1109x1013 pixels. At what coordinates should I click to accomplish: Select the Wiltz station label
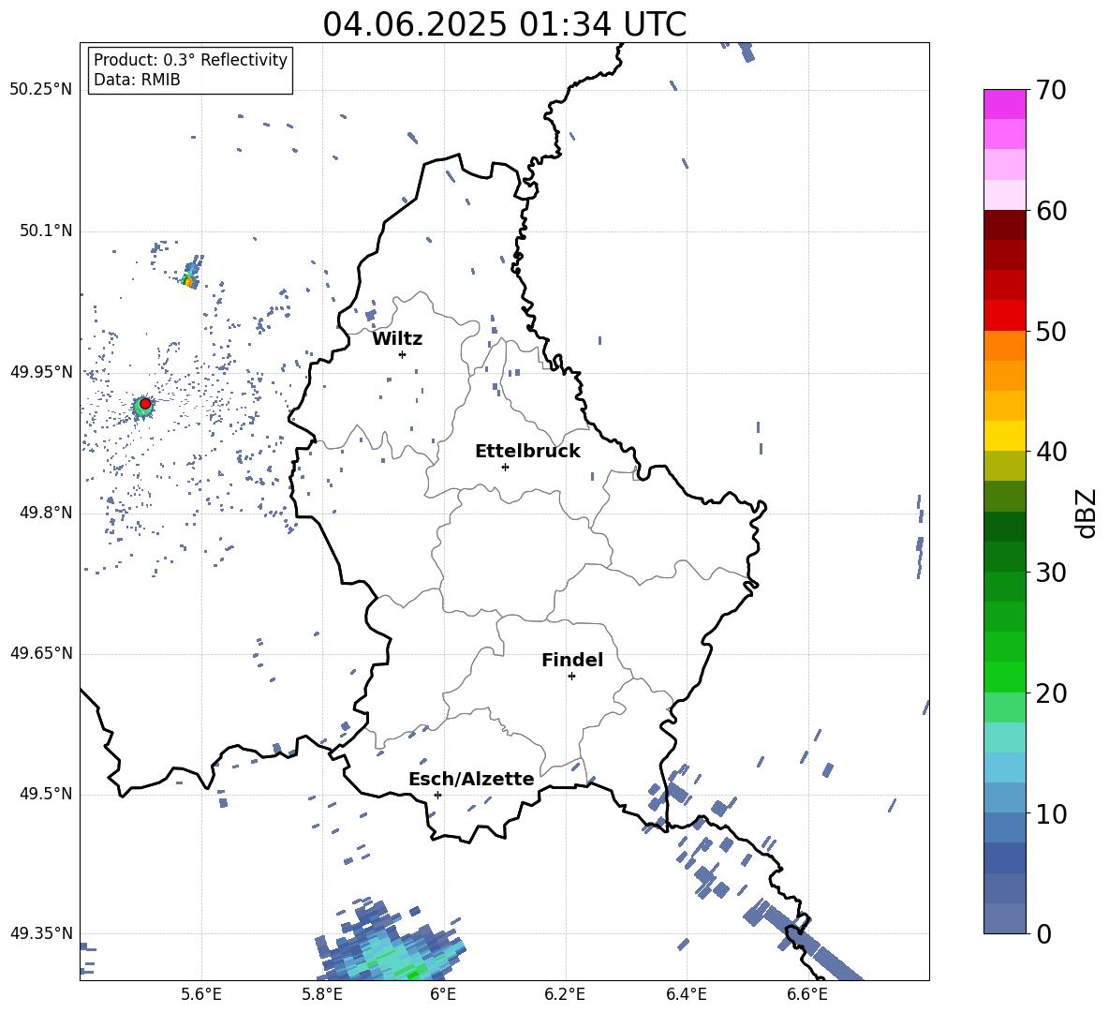coord(397,339)
